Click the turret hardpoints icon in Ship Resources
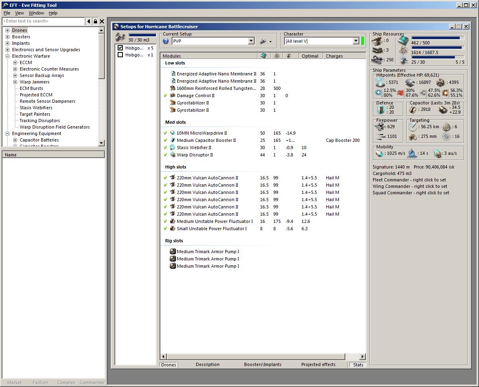Screen dimensions: 479x387 [x=377, y=40]
